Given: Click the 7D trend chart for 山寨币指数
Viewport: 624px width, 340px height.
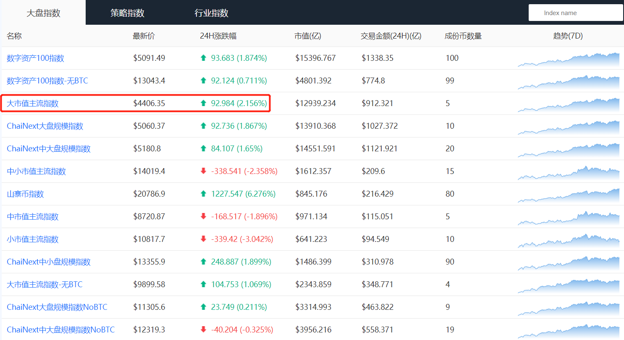Looking at the screenshot, I should (x=569, y=195).
